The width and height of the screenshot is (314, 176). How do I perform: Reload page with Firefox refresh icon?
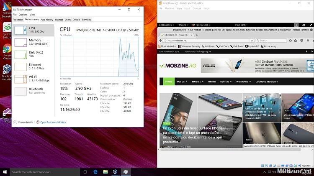(x=252, y=41)
